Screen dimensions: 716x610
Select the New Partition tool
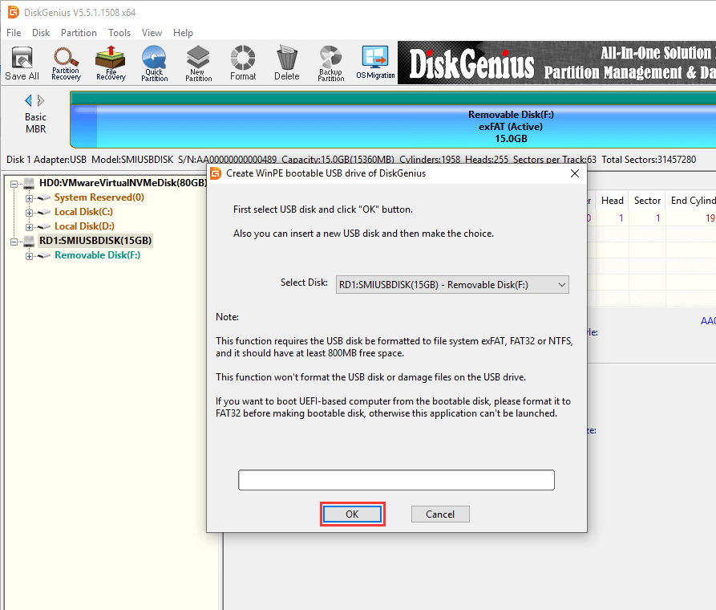click(198, 63)
